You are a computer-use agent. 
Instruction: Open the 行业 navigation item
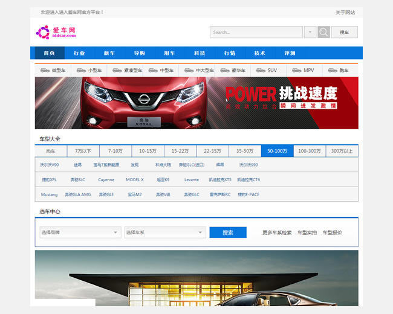[79, 53]
